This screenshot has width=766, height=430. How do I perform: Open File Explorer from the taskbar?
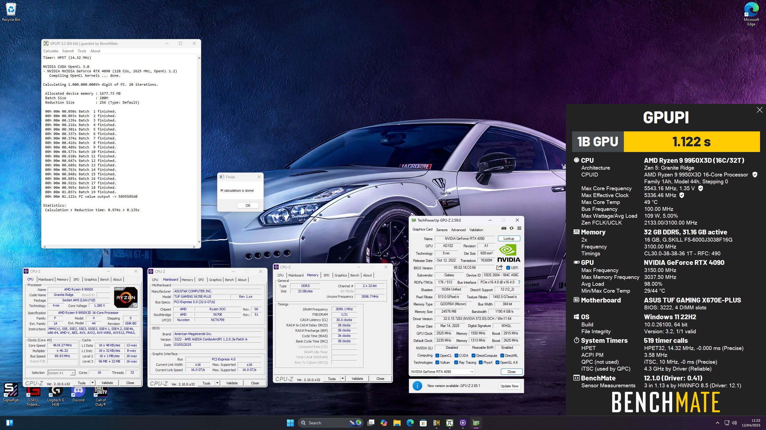coord(397,423)
